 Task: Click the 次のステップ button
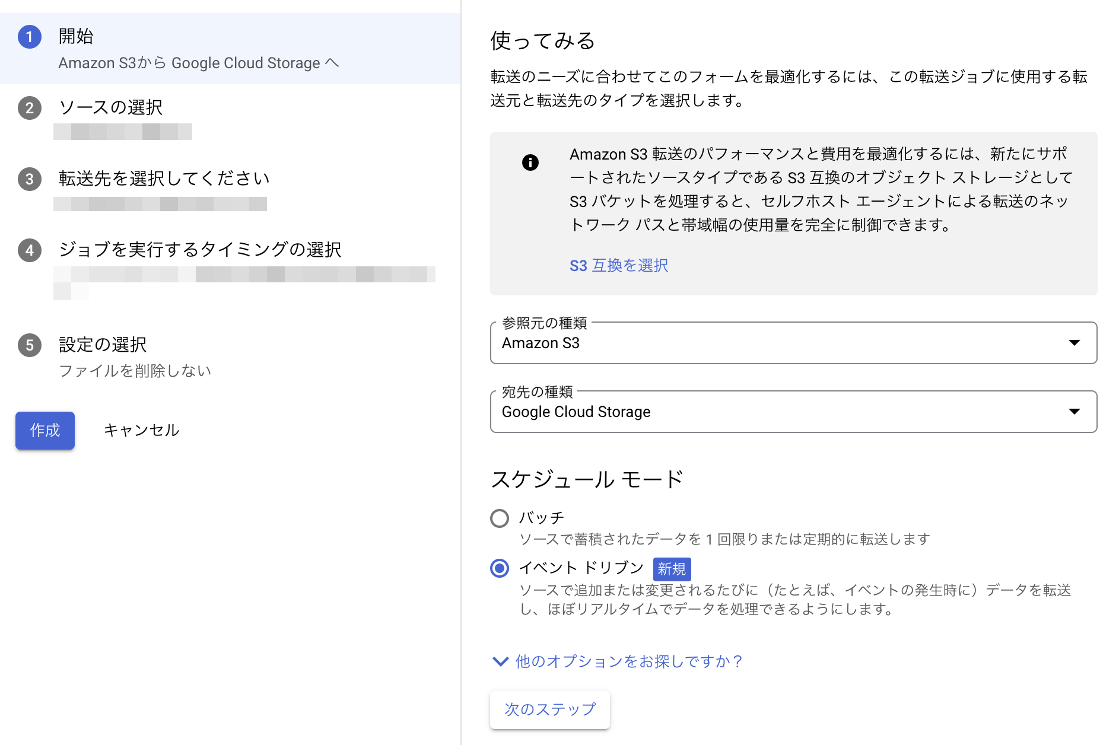pyautogui.click(x=549, y=709)
